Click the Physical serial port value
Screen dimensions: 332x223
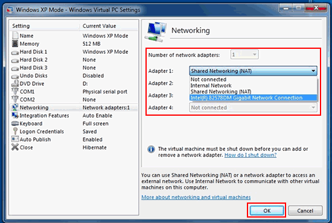105,92
